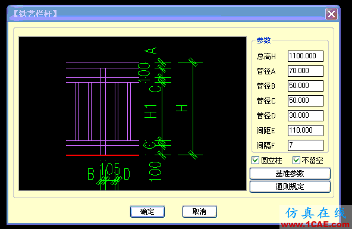This screenshot has width=352, height=229.
Task: Focus the 总高H input field
Action: (x=306, y=56)
